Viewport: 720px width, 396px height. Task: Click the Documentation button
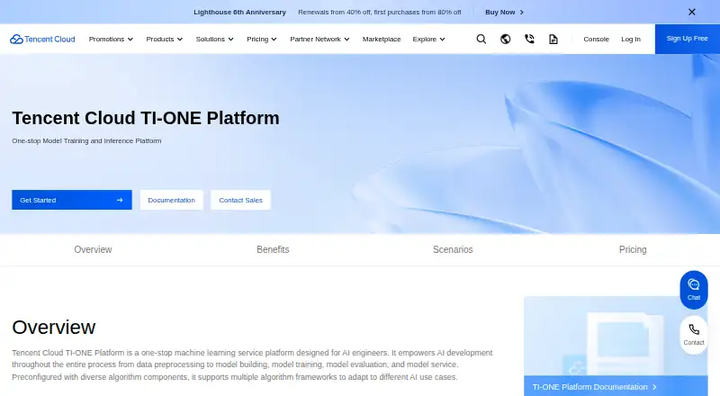[x=171, y=200]
